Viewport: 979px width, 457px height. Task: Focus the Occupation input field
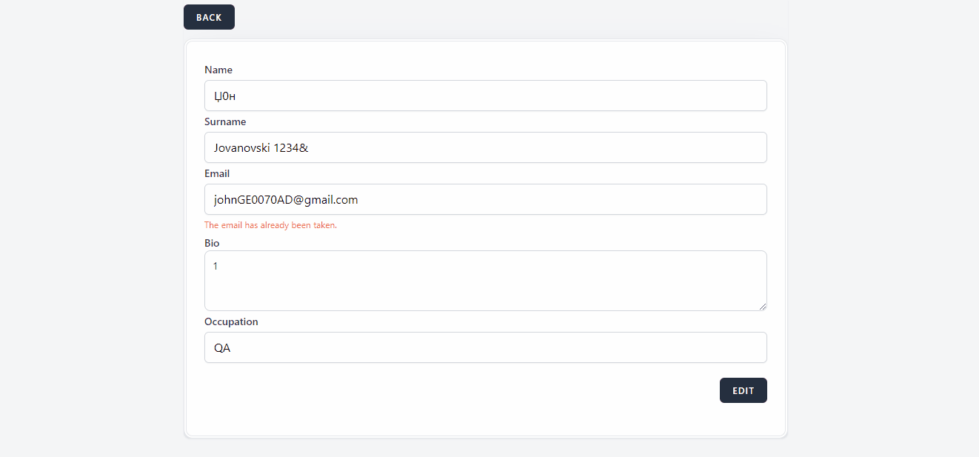[485, 347]
